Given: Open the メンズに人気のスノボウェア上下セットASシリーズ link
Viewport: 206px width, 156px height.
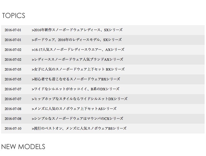Looking at the screenshot, I should click(74, 109).
